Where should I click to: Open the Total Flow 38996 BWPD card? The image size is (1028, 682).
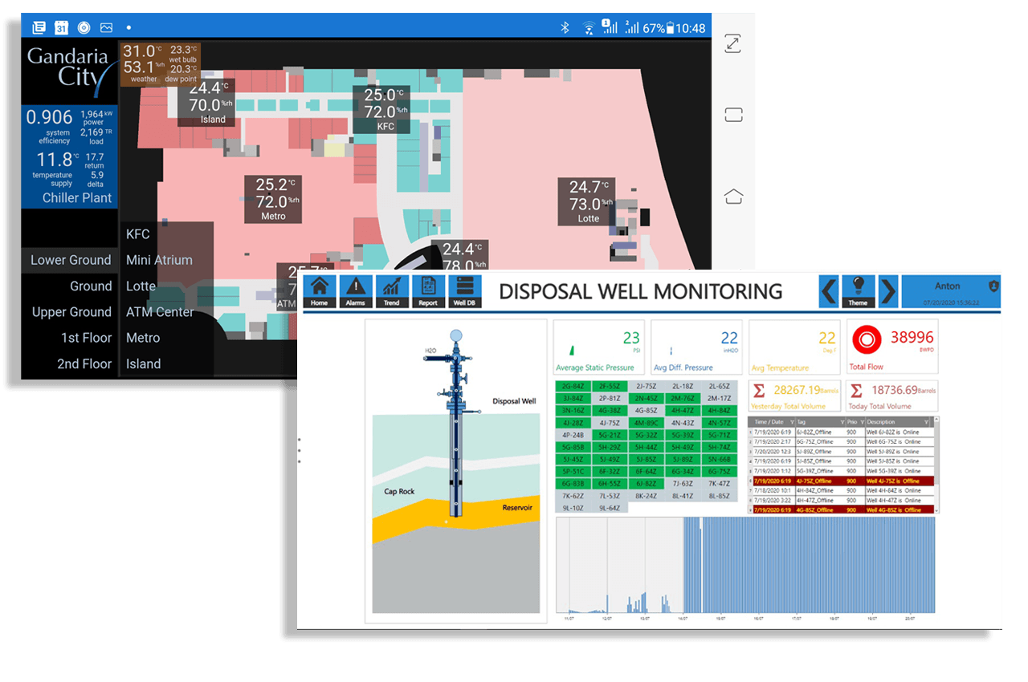pos(891,347)
